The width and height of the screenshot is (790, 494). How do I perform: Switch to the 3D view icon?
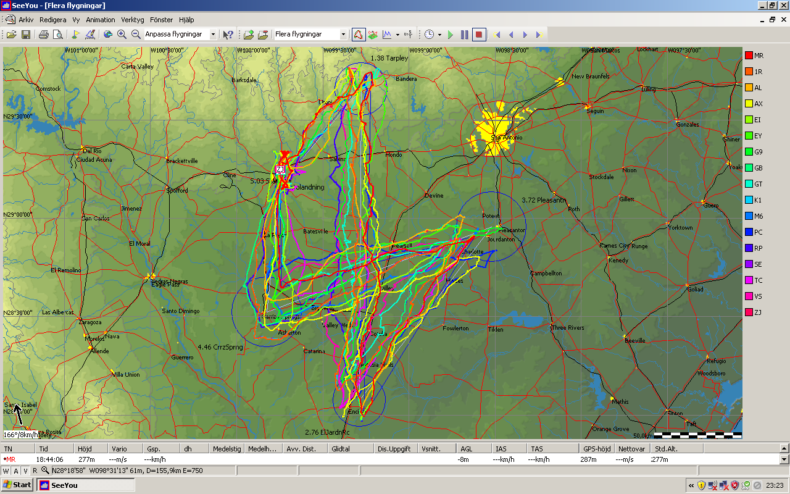(373, 35)
